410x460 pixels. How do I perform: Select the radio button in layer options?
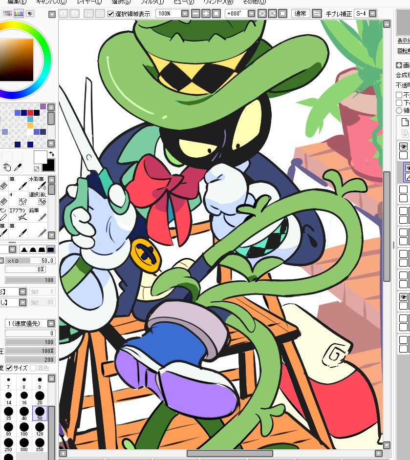[399, 110]
